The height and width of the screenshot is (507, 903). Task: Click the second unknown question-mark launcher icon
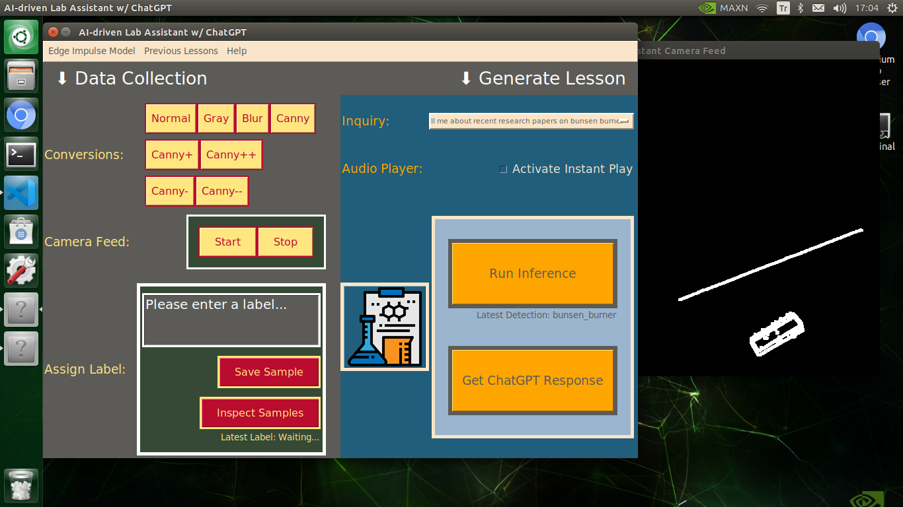22,349
